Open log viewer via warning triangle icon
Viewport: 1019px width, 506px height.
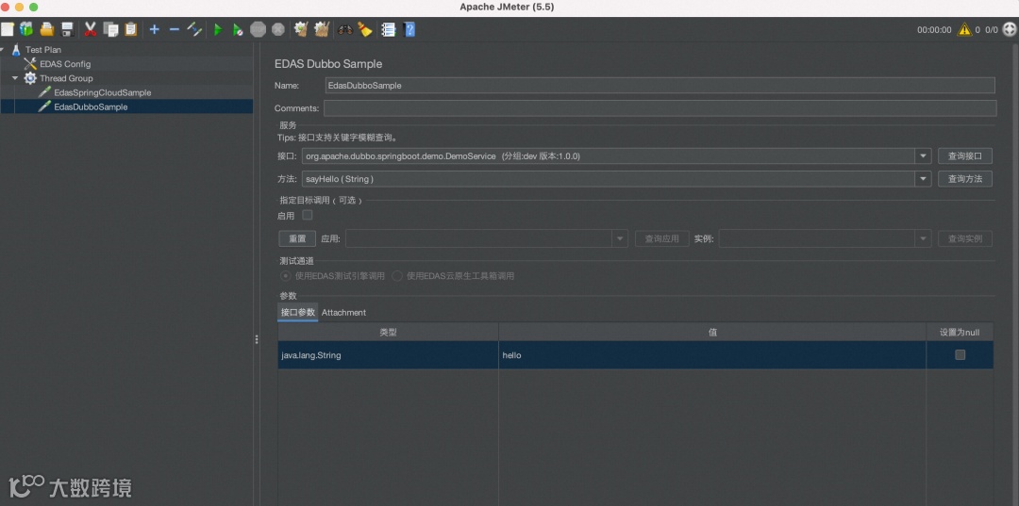(964, 29)
